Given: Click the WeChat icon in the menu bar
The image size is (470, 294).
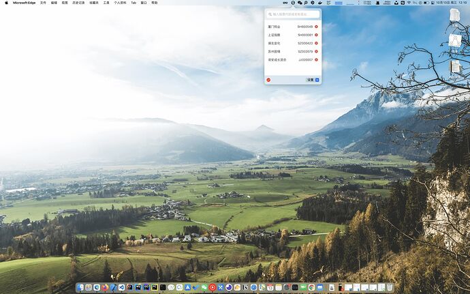Looking at the screenshot, I should (300, 3).
